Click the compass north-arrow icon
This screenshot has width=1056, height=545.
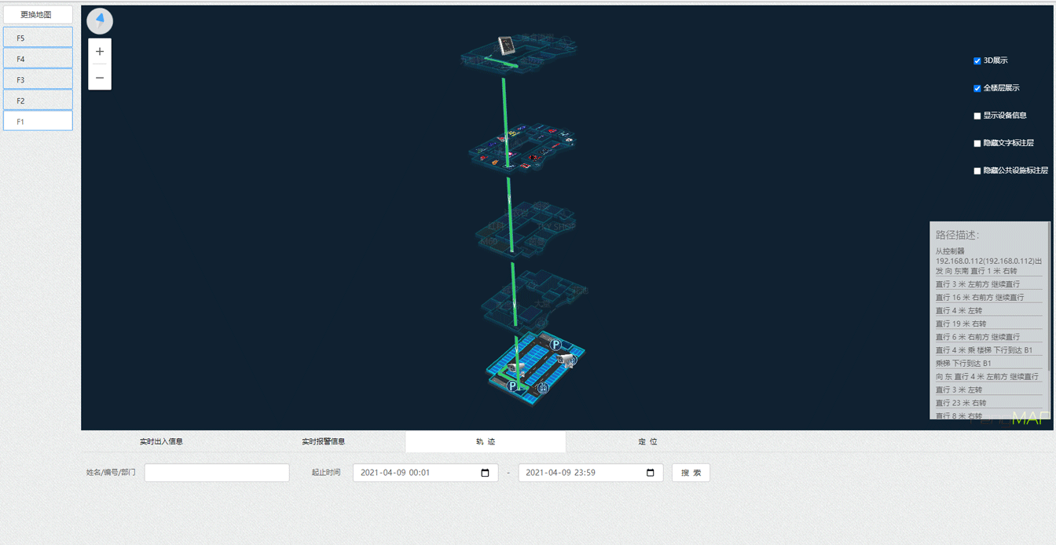tap(100, 20)
